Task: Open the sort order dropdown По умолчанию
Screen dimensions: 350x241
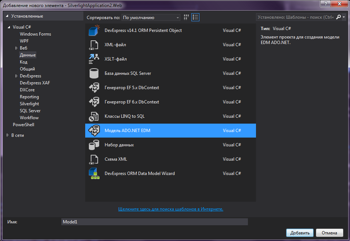Action: [151, 18]
